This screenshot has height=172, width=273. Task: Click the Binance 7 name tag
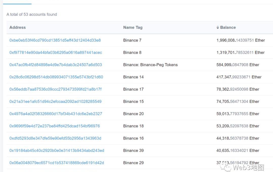(132, 40)
